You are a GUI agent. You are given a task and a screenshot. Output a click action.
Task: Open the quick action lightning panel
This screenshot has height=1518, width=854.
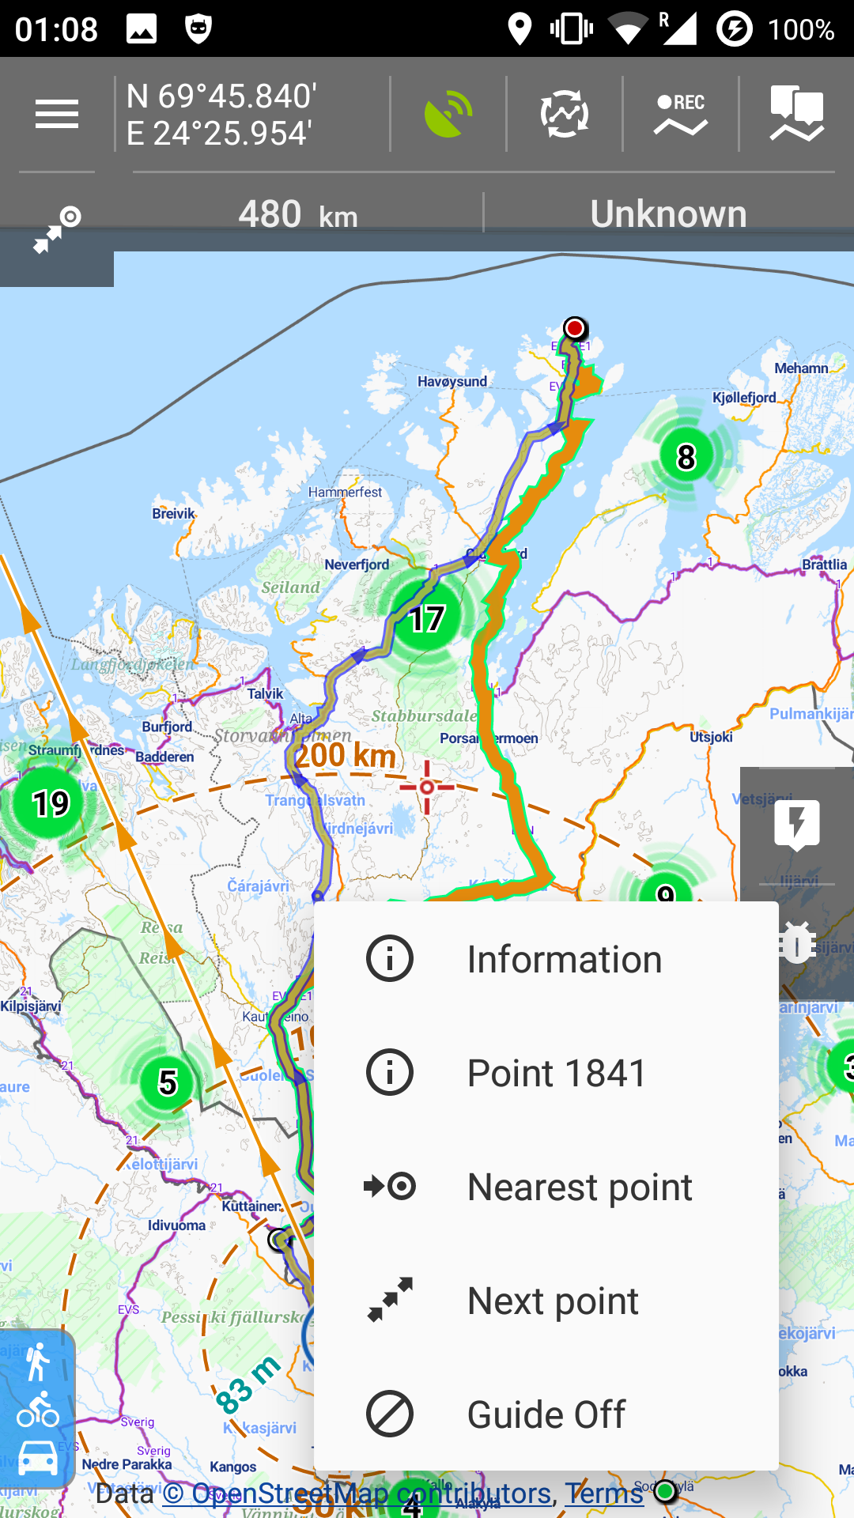(x=797, y=825)
